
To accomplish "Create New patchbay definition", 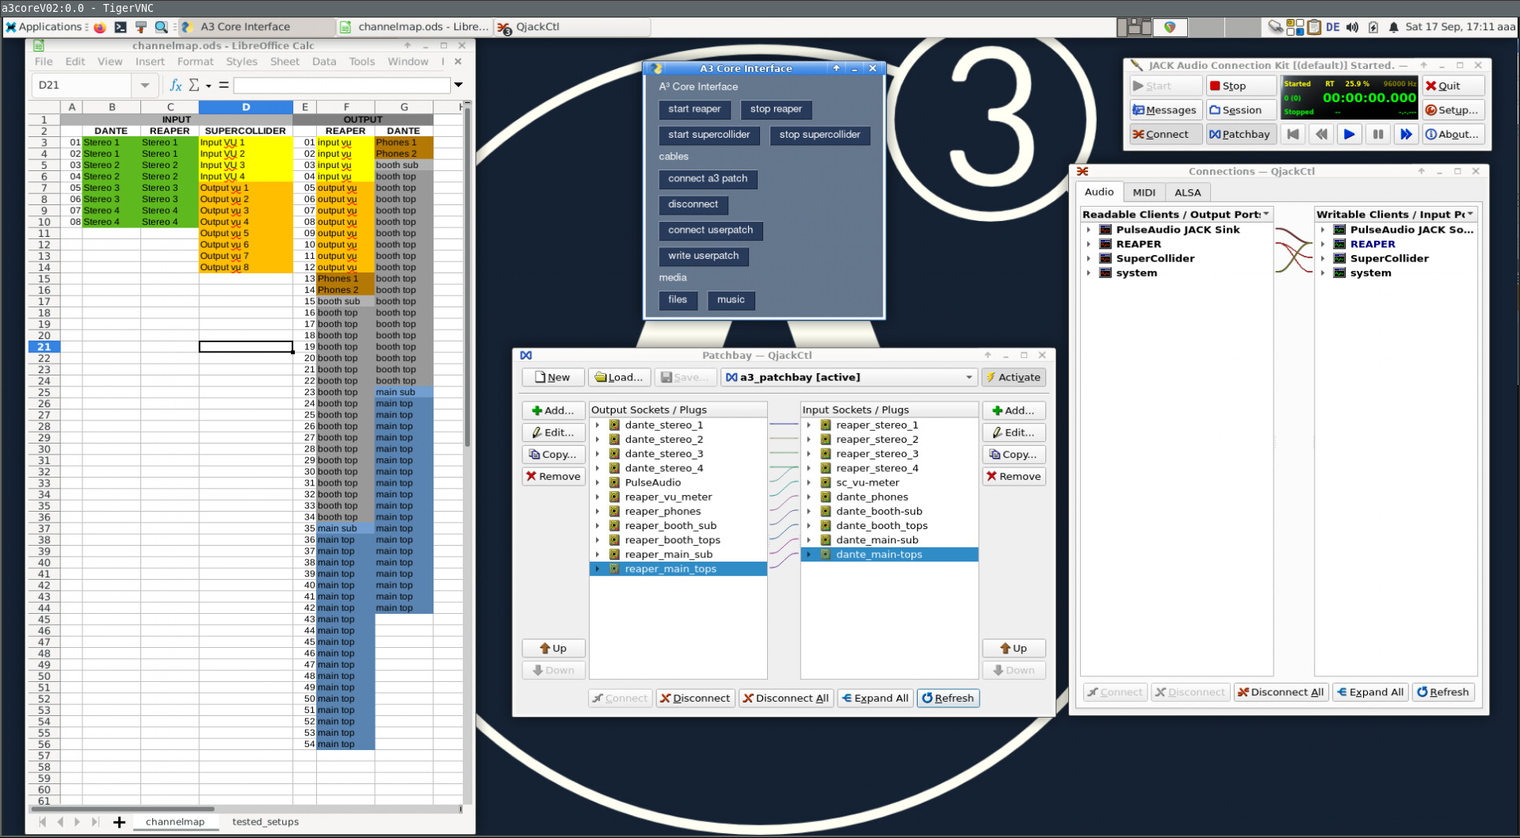I will click(552, 377).
